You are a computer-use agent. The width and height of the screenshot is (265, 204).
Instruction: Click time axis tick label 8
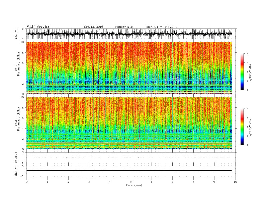tap(193, 182)
